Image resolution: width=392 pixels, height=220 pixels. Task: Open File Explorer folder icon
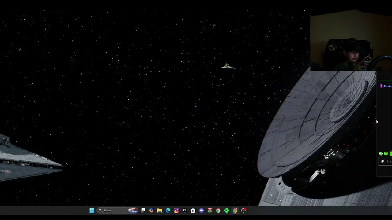160,211
